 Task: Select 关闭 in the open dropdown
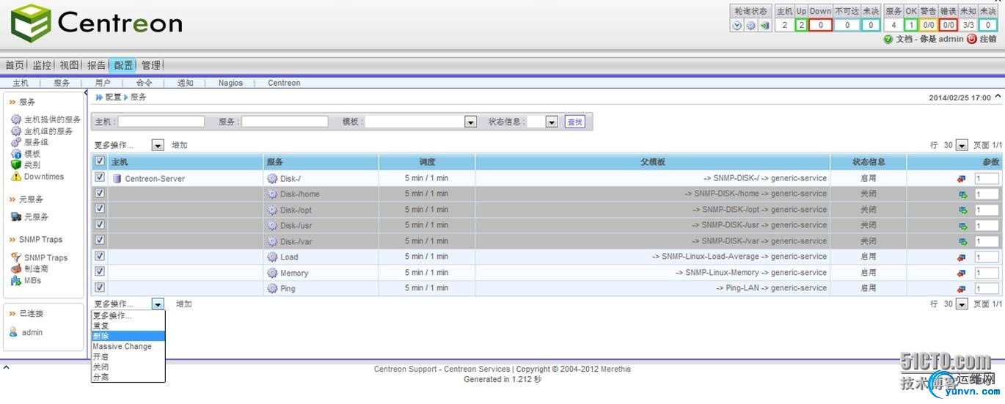pyautogui.click(x=128, y=367)
